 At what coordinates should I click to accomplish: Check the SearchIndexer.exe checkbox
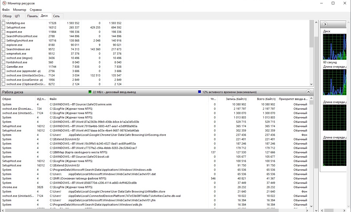click(x=4, y=49)
